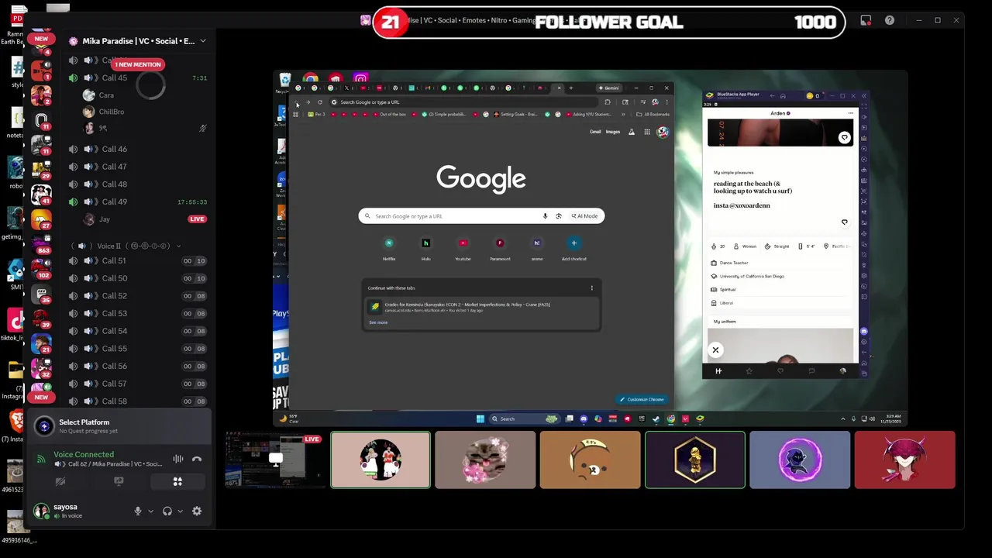Open the Discord help question mark icon
The image size is (992, 558).
pyautogui.click(x=890, y=20)
